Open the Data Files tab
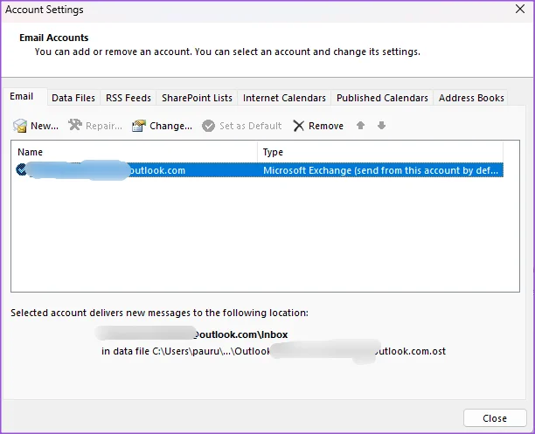The image size is (535, 434). (73, 98)
